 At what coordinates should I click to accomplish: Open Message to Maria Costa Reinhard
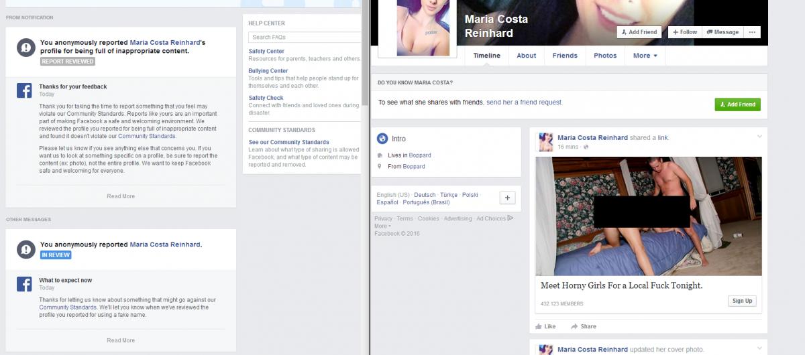[x=722, y=32]
